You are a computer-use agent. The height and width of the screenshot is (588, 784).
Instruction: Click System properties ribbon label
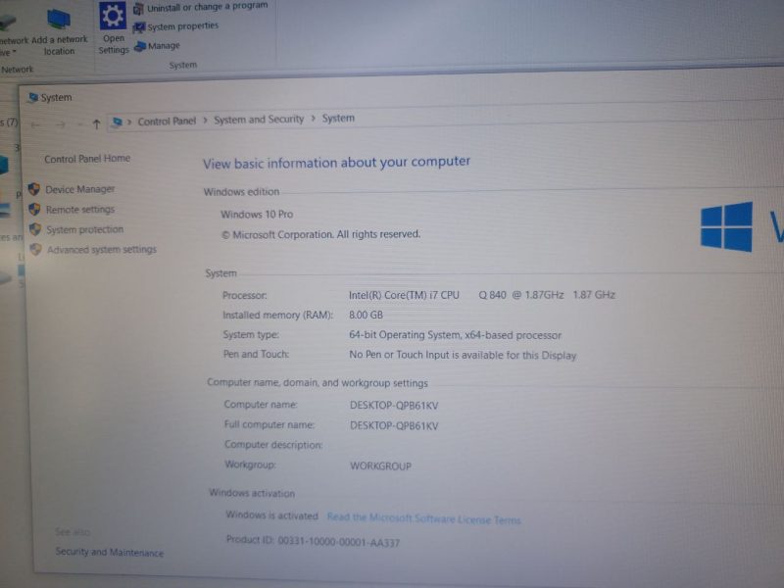click(183, 26)
